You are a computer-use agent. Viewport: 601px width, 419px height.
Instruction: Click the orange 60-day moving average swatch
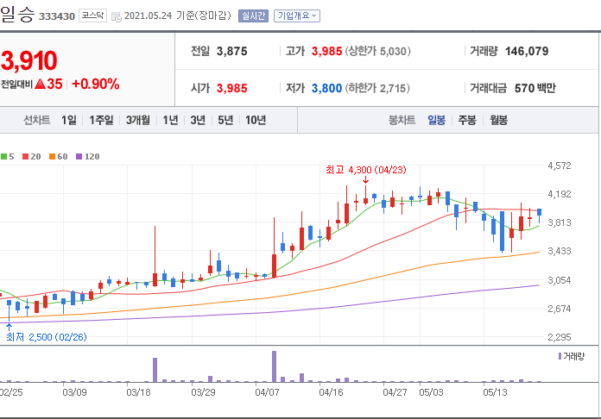52,157
